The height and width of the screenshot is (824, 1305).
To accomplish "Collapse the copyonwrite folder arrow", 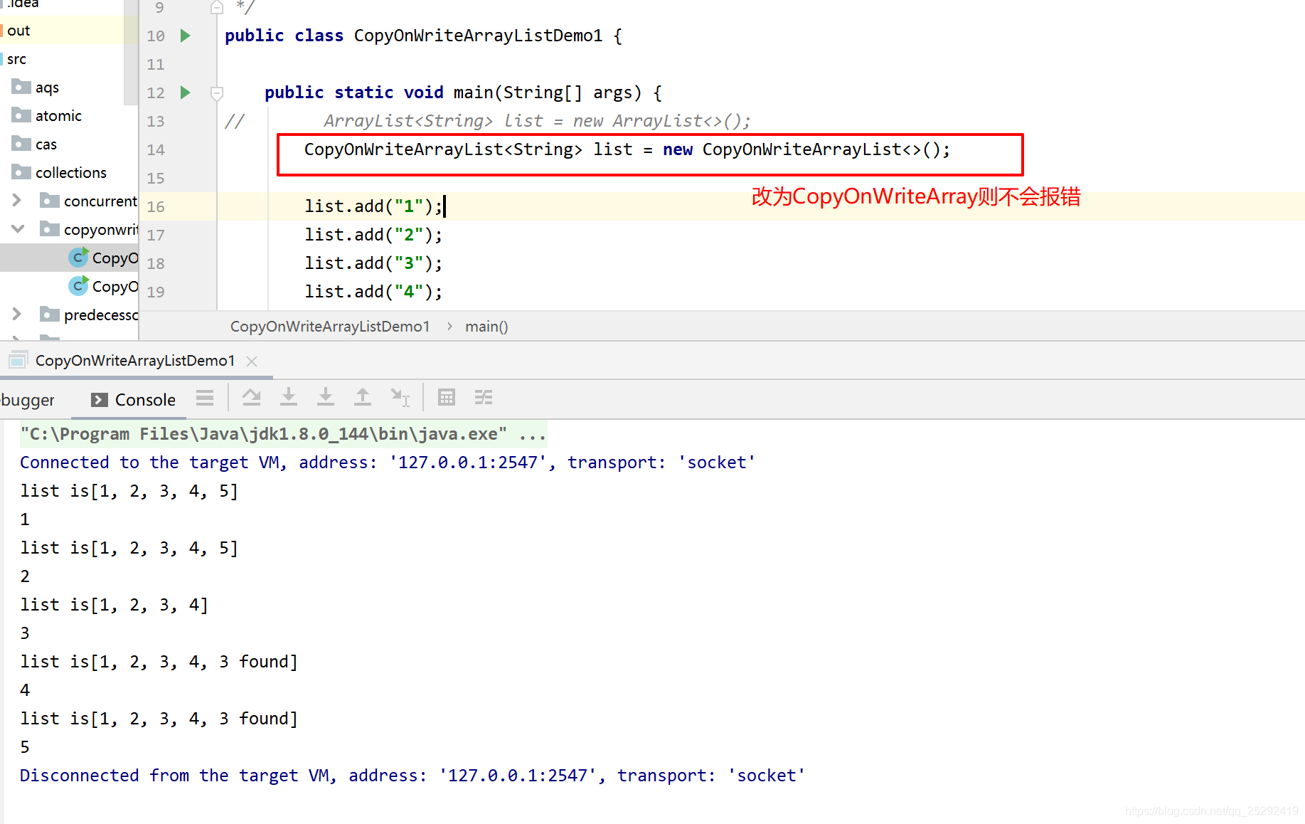I will coord(17,229).
